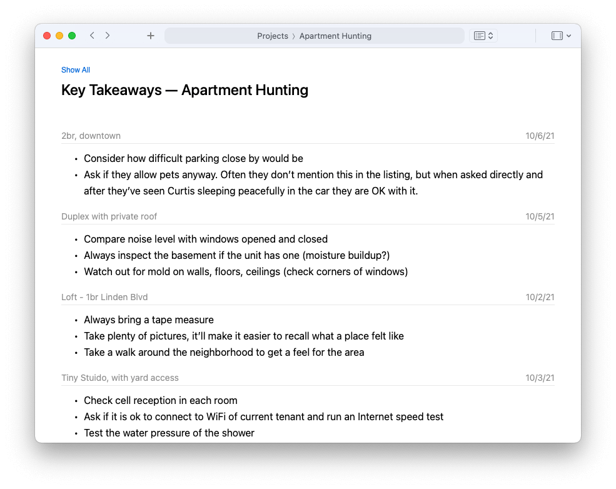Click the list view icon in the toolbar
The width and height of the screenshot is (616, 489).
point(479,36)
